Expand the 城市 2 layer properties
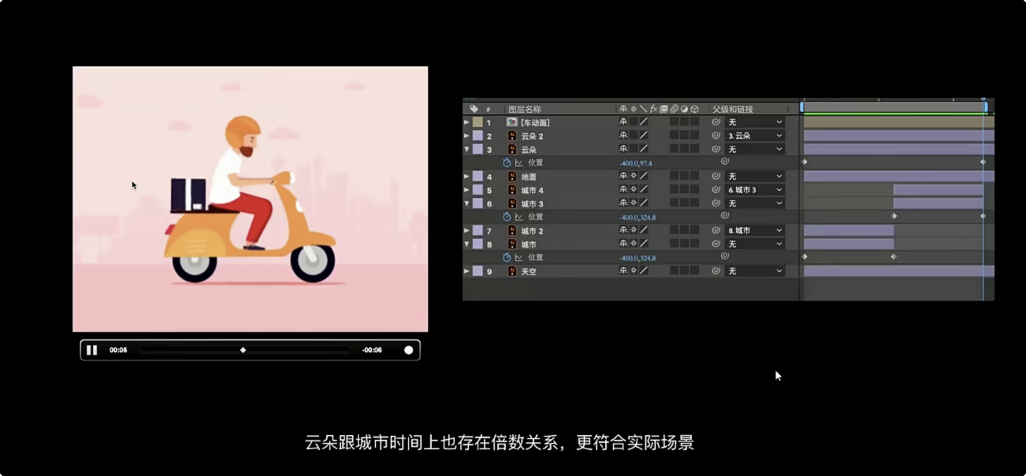Image resolution: width=1026 pixels, height=476 pixels. 467,230
